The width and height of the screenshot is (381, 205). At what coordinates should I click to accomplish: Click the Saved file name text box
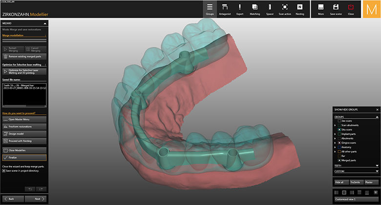click(x=24, y=94)
